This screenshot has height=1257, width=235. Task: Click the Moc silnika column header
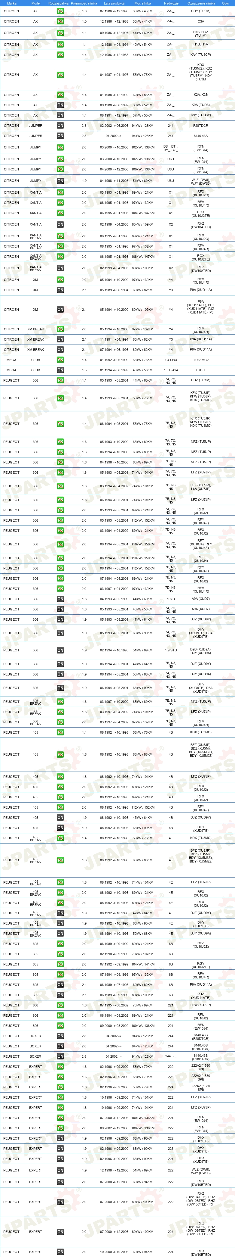tap(142, 3)
